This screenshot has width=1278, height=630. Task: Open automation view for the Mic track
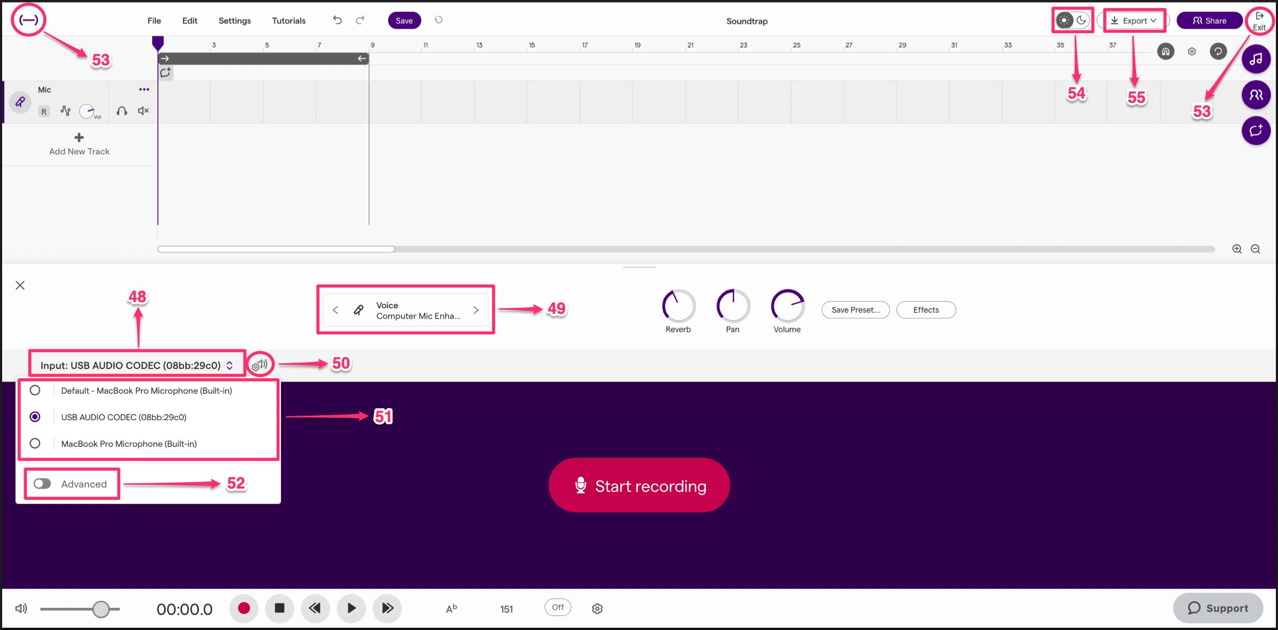coord(65,111)
